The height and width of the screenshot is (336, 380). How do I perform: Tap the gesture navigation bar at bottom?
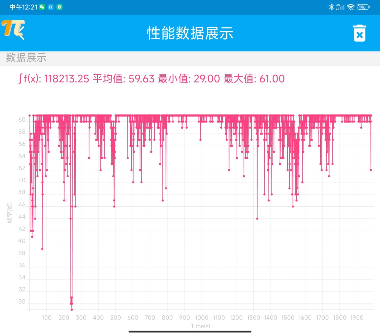pos(190,332)
